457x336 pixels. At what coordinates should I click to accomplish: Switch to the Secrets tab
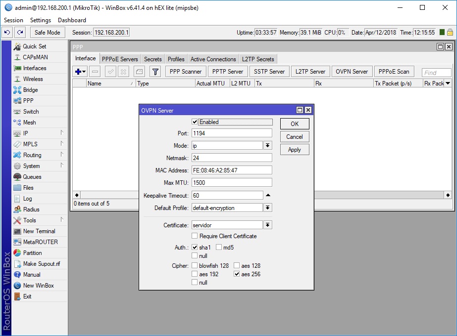click(152, 59)
